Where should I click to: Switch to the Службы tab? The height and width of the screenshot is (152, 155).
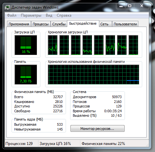(x=59, y=24)
